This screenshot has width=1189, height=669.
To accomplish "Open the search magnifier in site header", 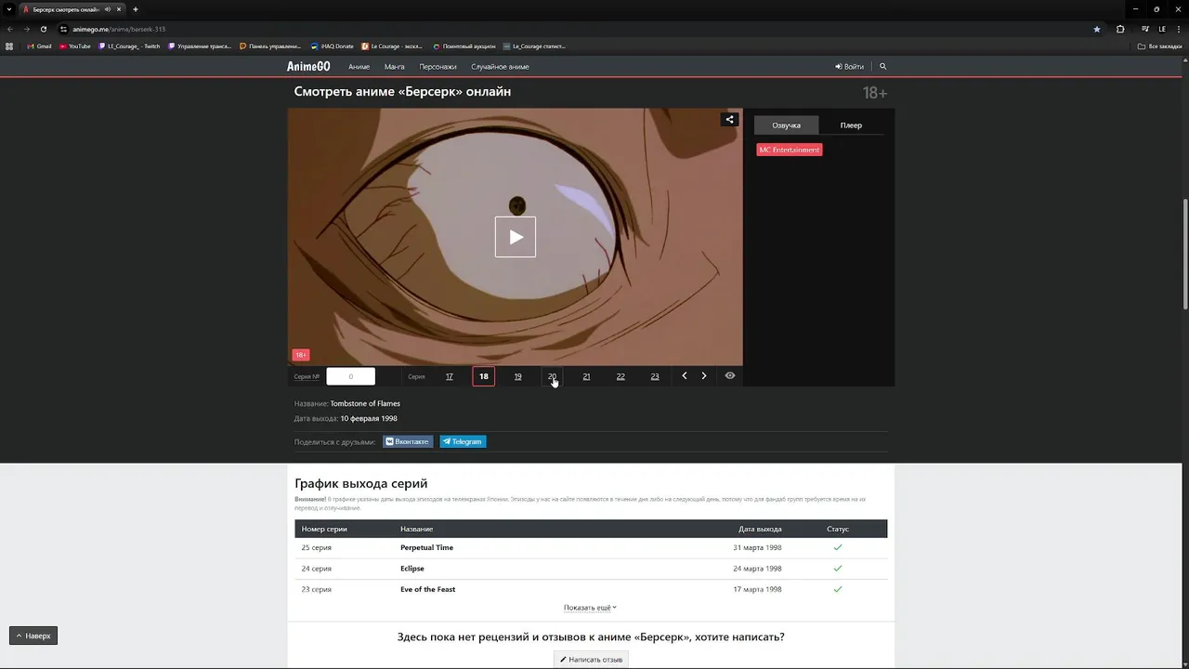I will pos(882,67).
